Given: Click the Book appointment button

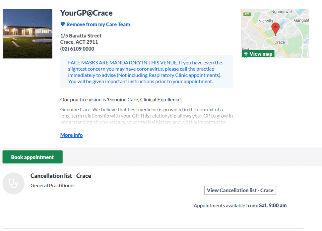Looking at the screenshot, I should click(32, 157).
